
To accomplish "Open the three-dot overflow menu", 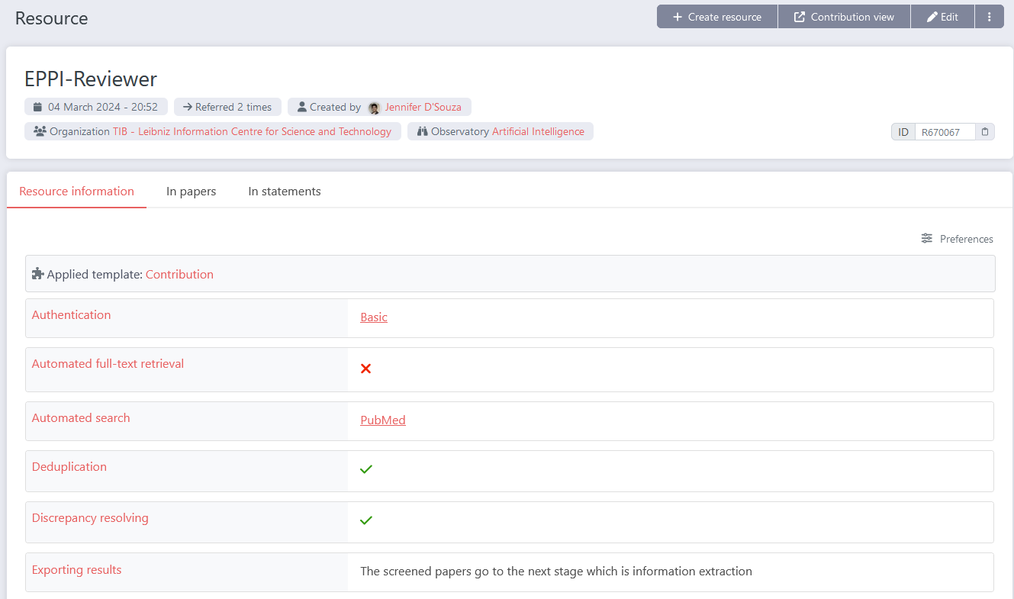I will click(x=990, y=16).
